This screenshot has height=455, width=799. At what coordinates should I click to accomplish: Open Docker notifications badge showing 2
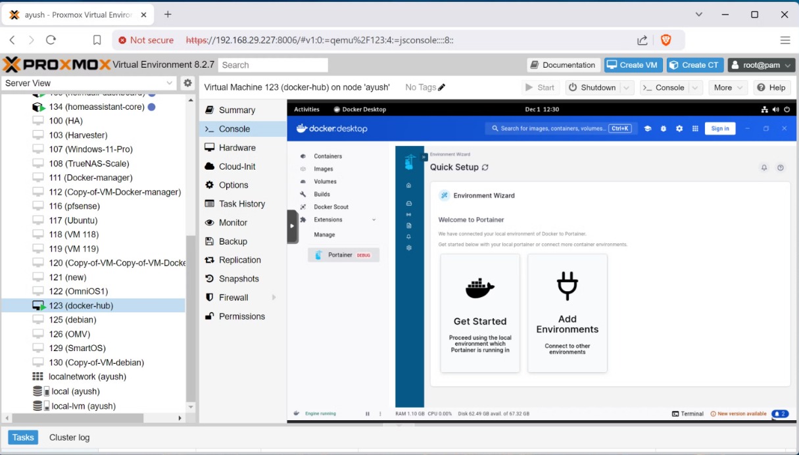[x=780, y=414]
